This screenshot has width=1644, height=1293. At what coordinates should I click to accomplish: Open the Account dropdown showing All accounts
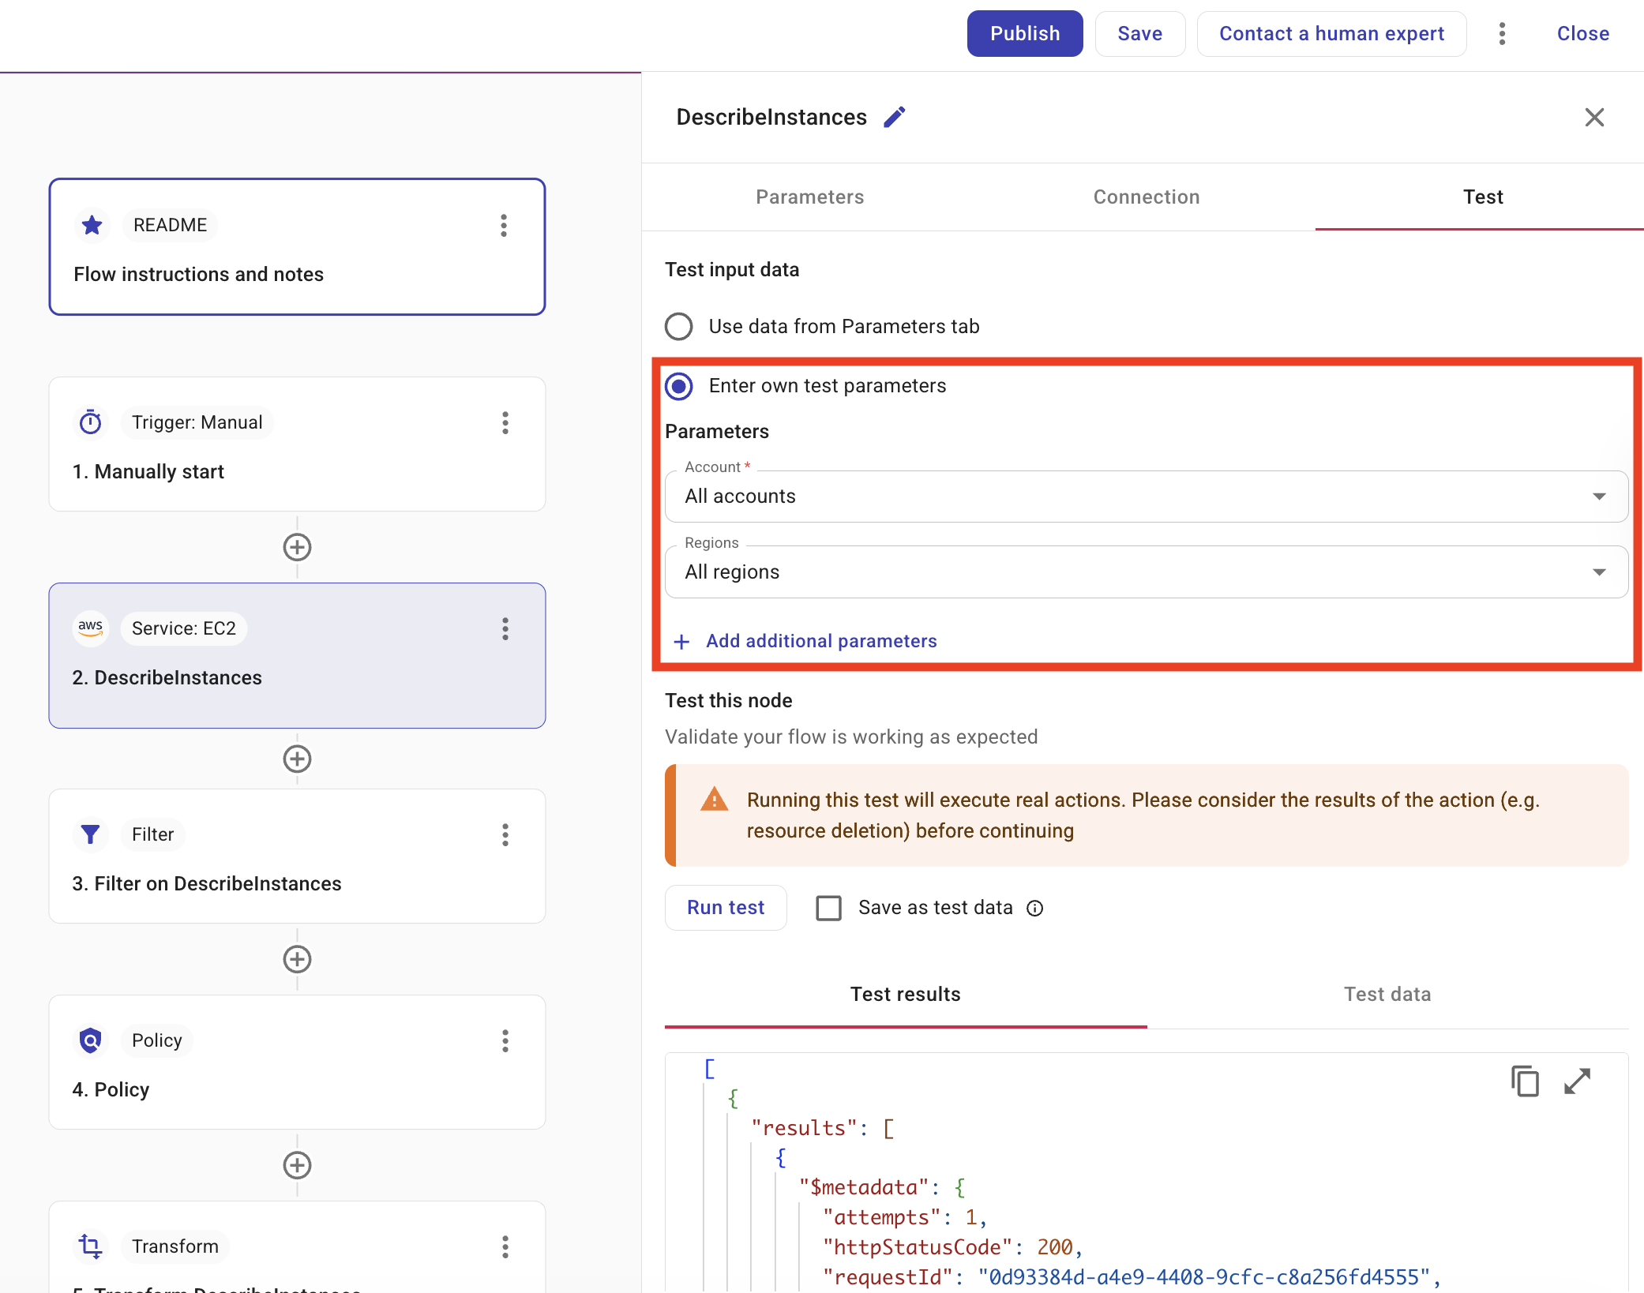pyautogui.click(x=1146, y=497)
